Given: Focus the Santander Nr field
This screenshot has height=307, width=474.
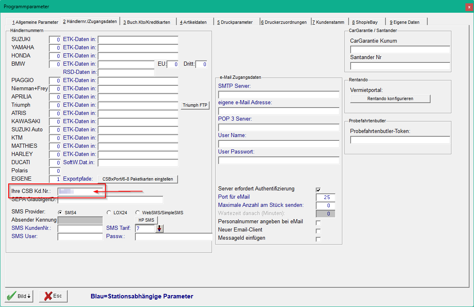Looking at the screenshot, I should point(400,66).
